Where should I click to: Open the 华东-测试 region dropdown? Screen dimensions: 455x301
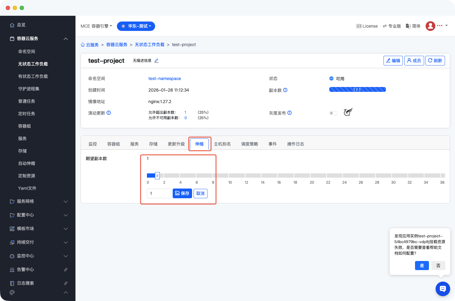pyautogui.click(x=136, y=26)
